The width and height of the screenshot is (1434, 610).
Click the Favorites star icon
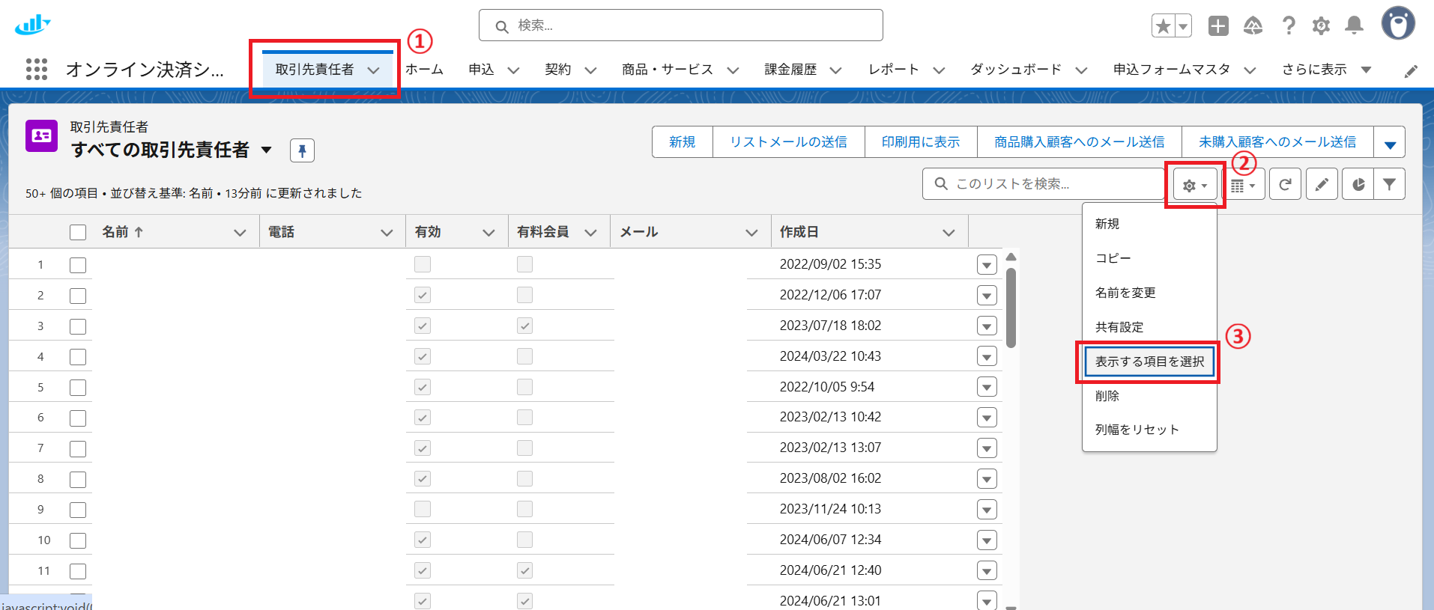[1163, 26]
